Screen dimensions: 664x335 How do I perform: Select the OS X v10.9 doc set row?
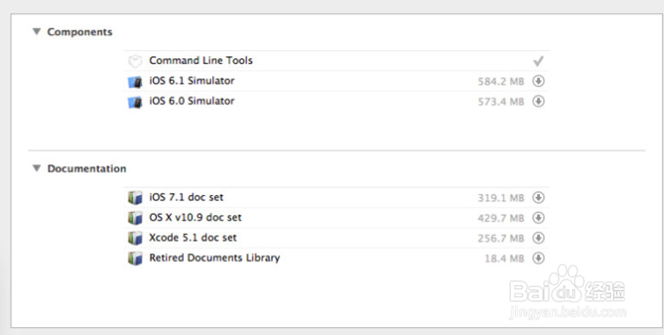point(336,218)
